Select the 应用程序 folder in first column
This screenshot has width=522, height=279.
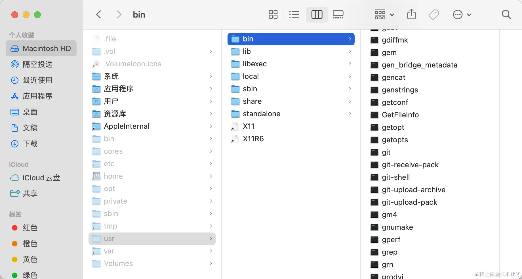click(152, 89)
